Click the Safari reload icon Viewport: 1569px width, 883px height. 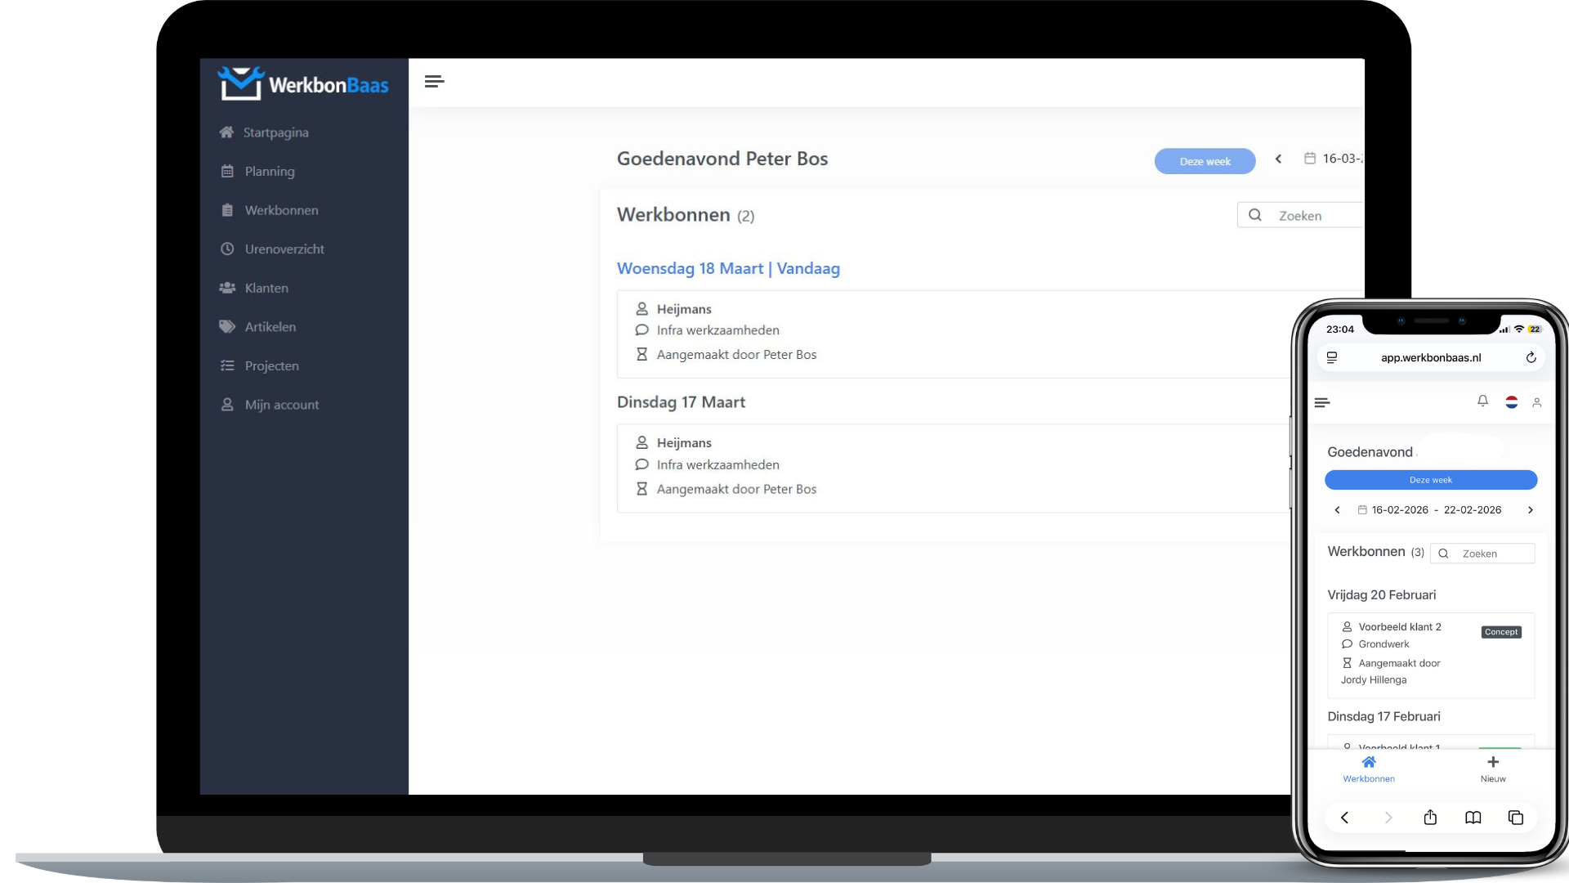[1531, 357]
